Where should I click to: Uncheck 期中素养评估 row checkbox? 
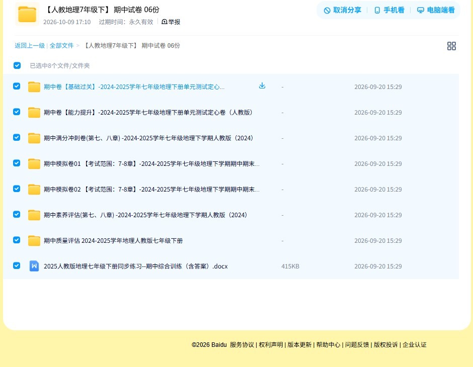(17, 214)
